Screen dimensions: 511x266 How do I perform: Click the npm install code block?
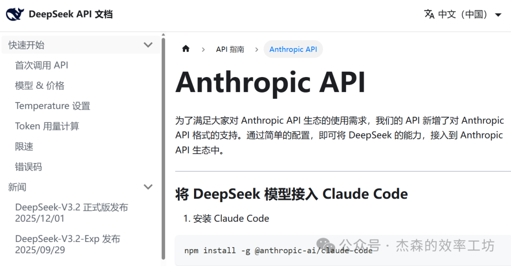pos(278,250)
